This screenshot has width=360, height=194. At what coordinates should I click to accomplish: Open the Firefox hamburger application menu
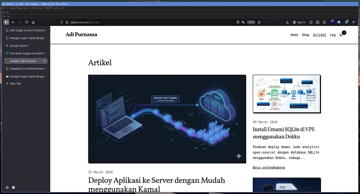(x=353, y=22)
